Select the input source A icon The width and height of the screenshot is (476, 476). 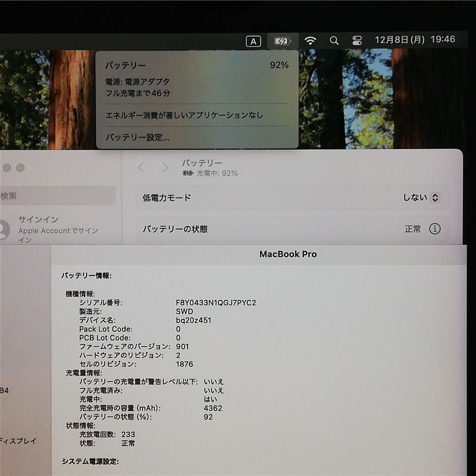click(x=253, y=41)
